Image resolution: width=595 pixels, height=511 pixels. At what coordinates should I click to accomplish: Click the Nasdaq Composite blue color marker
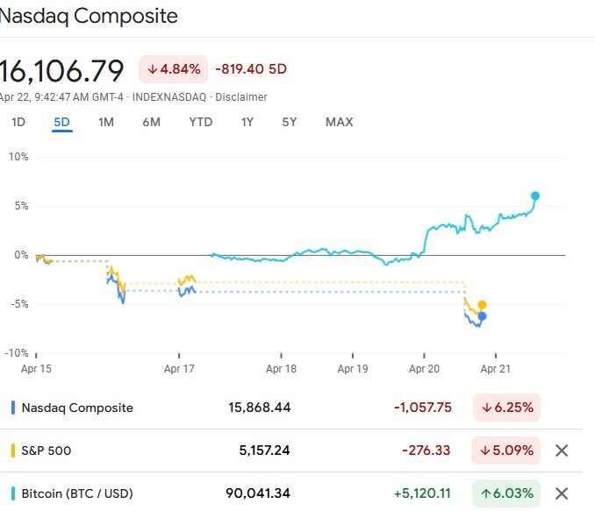pos(13,408)
